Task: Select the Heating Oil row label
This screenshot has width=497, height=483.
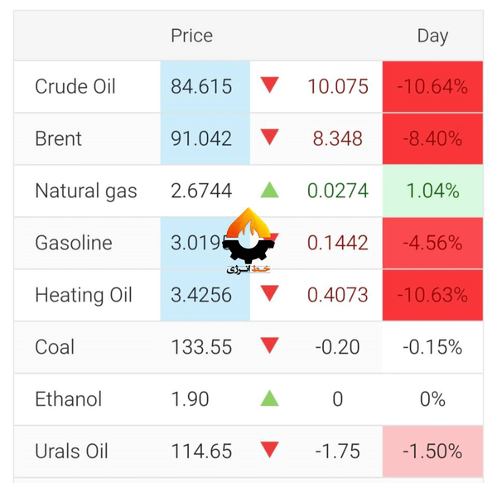Action: (x=84, y=295)
